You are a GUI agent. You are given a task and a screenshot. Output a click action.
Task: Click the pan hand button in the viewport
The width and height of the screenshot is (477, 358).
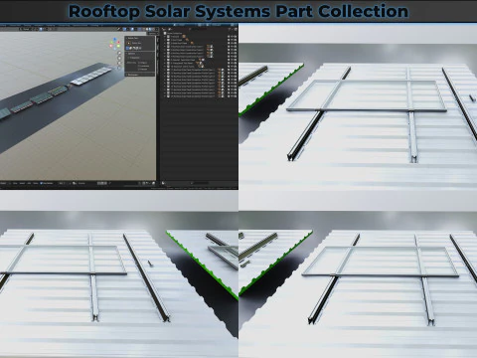119,58
